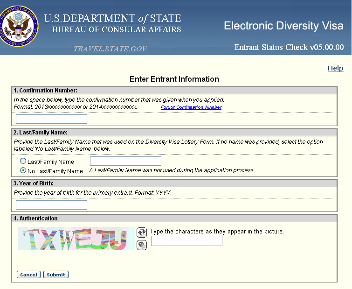
Task: Focus the captcha characters input field
Action: [x=186, y=241]
